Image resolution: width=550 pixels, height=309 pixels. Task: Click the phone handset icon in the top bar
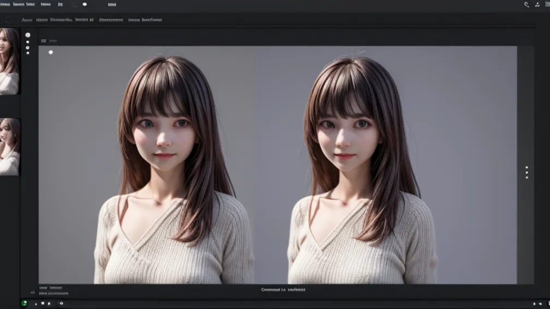[x=527, y=4]
